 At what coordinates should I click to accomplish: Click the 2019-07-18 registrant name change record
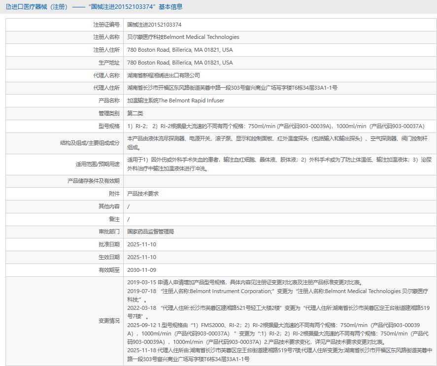pos(277,295)
